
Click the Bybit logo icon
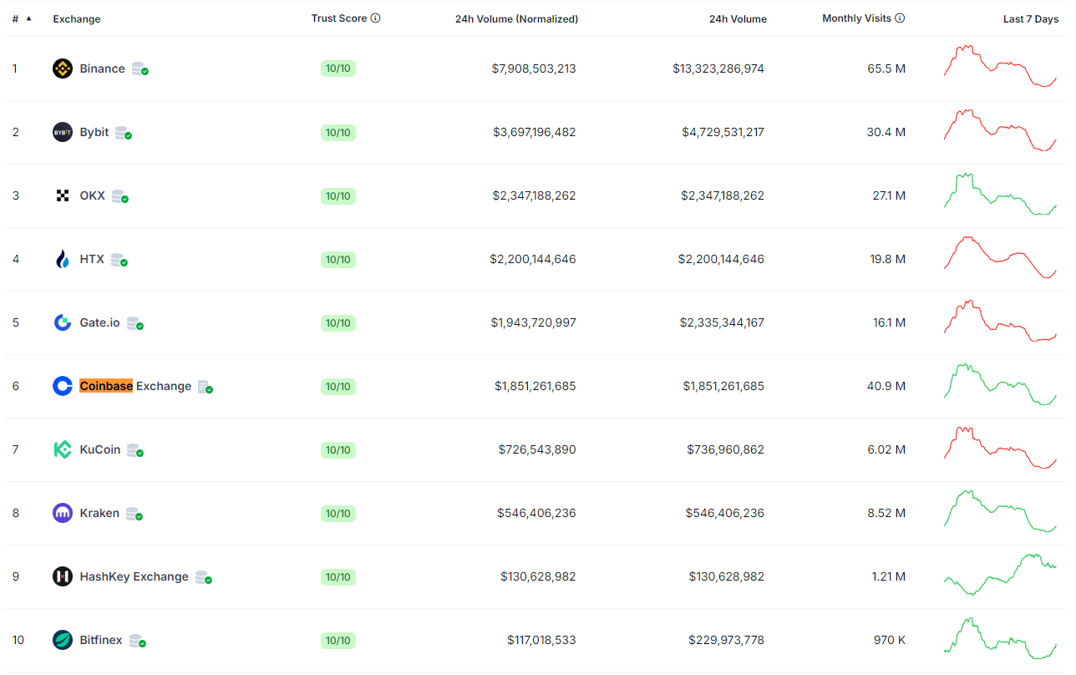[x=63, y=132]
